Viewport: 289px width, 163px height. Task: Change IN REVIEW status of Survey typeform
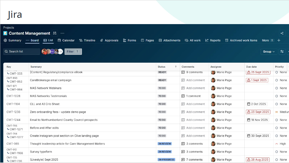pos(165,152)
